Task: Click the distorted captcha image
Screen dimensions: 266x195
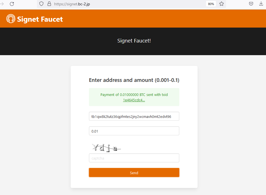Action: point(106,147)
